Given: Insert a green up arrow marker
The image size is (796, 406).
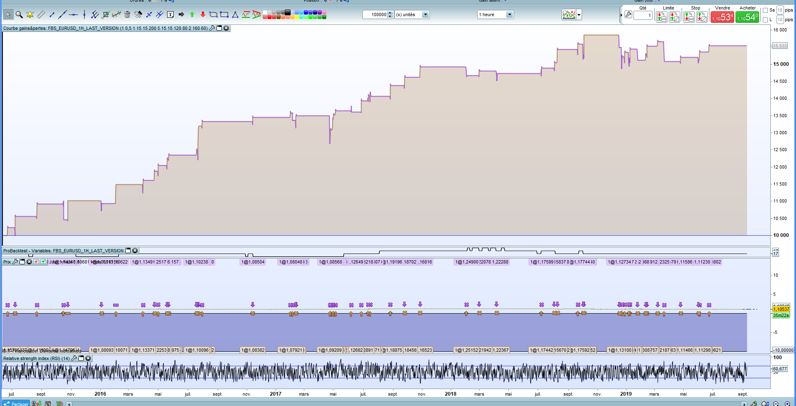Looking at the screenshot, I should coord(192,15).
